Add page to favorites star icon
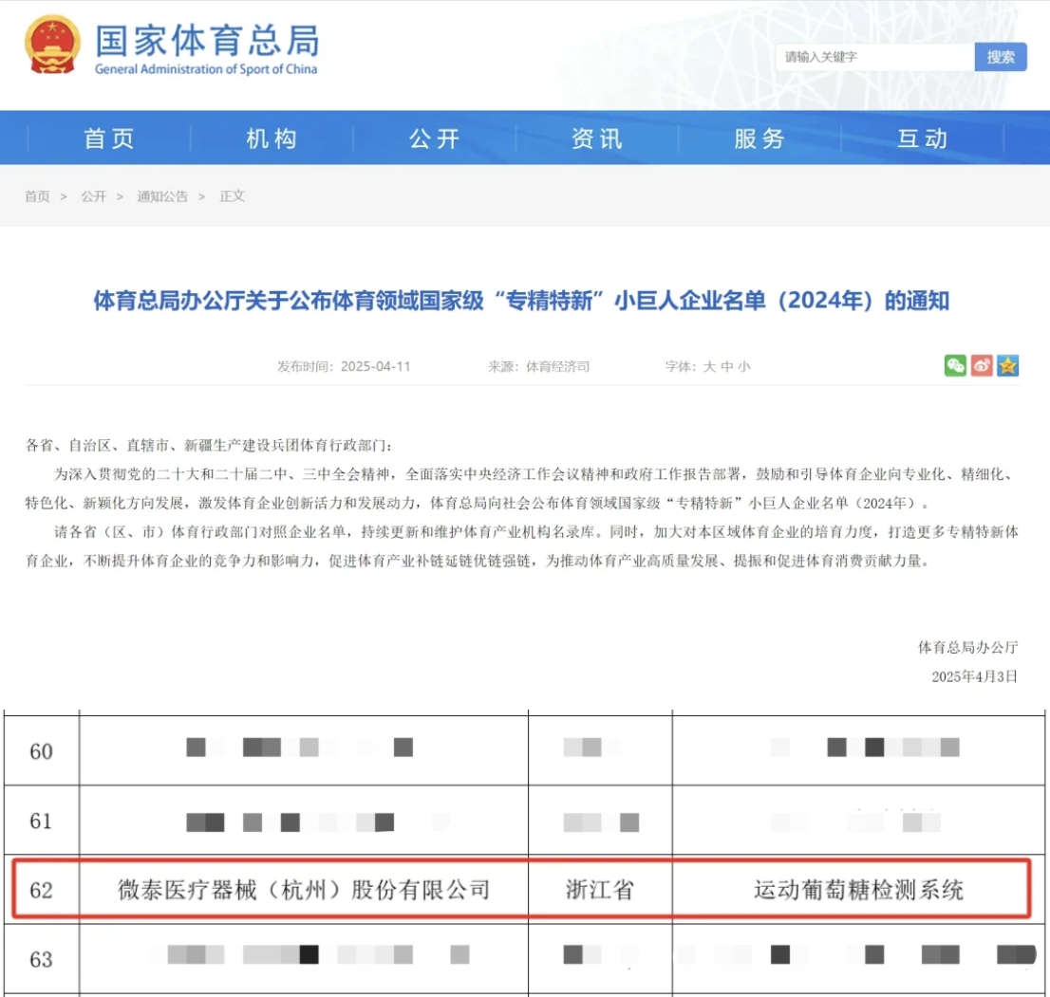Screen dimensions: 1050x997 (x=1008, y=365)
